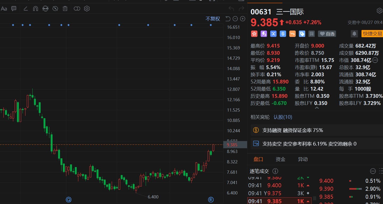Select the 09:41 Y9.375 3K trade row
This screenshot has height=204, width=383.
pyautogui.click(x=280, y=193)
